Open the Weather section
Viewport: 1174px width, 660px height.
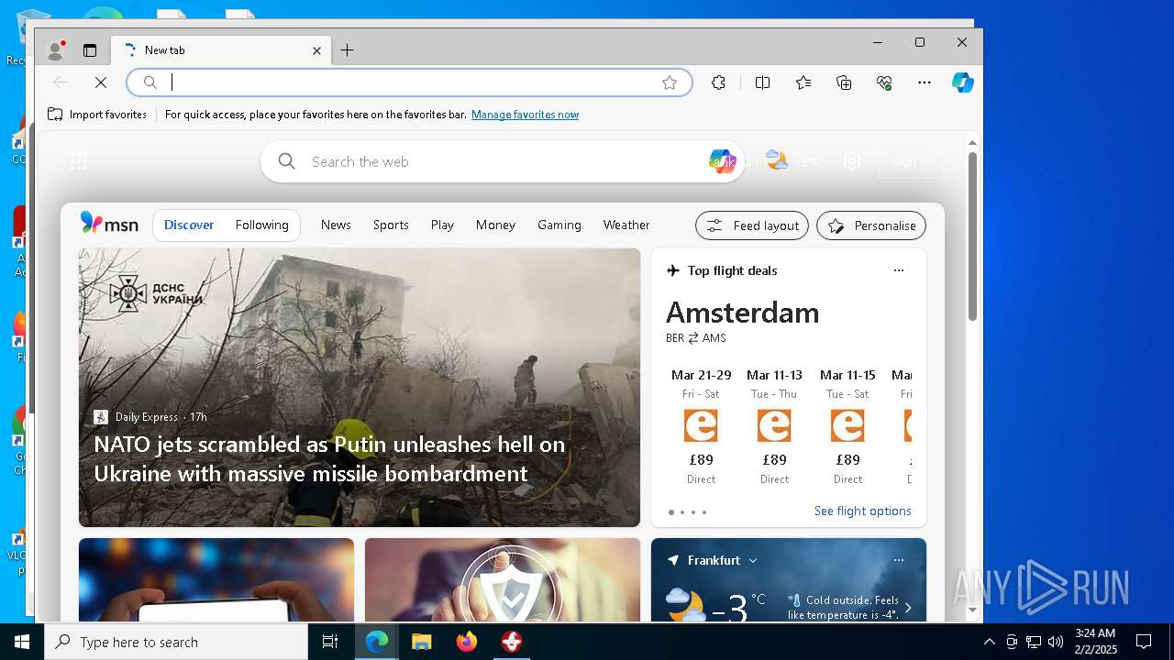click(626, 225)
